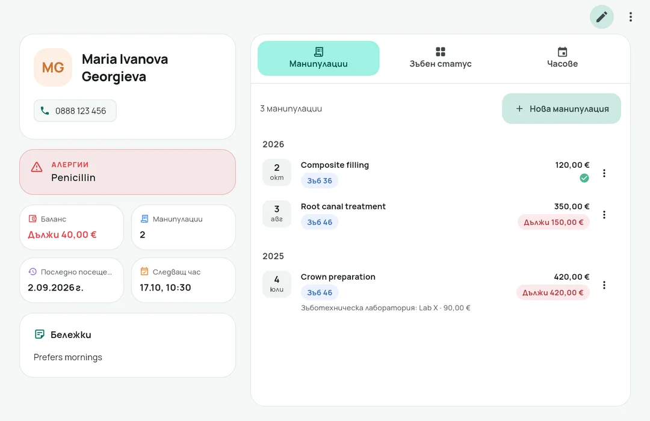Click the green paid checkmark for Composite filling
Image resolution: width=650 pixels, height=421 pixels.
tap(584, 178)
